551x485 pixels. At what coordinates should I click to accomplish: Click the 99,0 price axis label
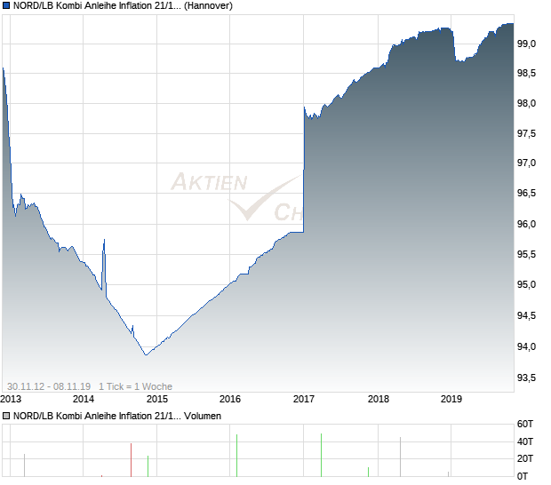526,44
